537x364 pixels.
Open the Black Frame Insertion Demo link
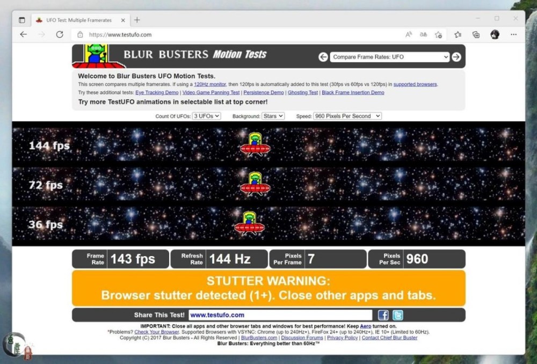click(x=353, y=92)
